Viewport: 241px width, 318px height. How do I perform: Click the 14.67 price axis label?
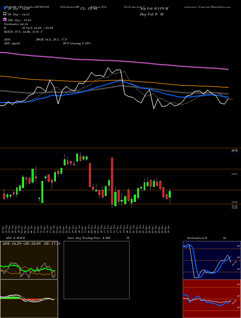point(234,174)
